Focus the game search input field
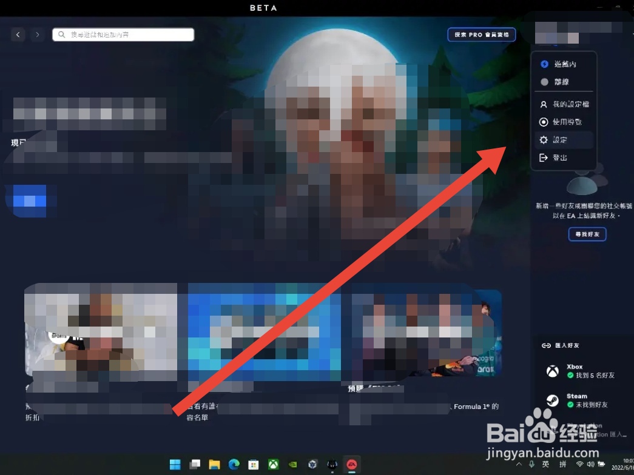The height and width of the screenshot is (475, 634). click(x=123, y=35)
